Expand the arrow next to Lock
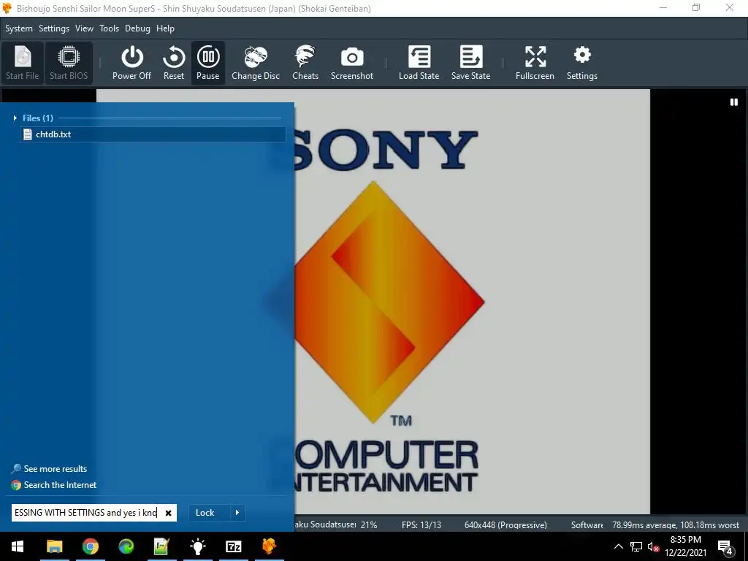This screenshot has width=748, height=561. pos(237,513)
